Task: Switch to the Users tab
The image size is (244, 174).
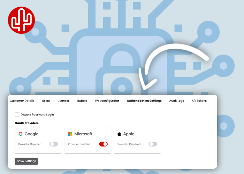Action: tap(46, 101)
